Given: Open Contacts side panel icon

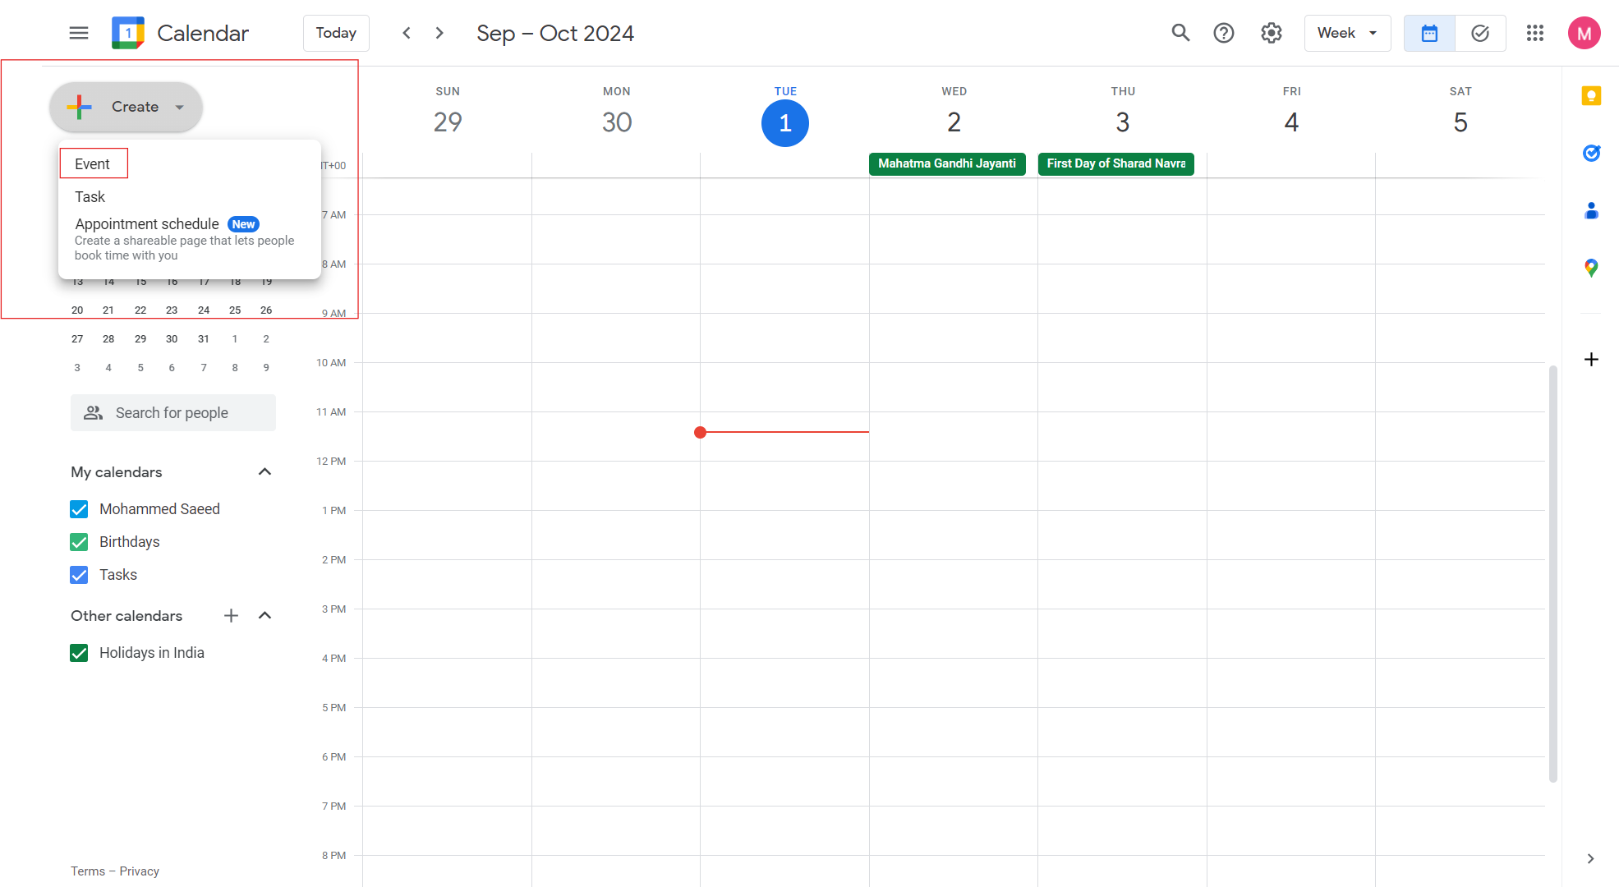Looking at the screenshot, I should [x=1591, y=211].
